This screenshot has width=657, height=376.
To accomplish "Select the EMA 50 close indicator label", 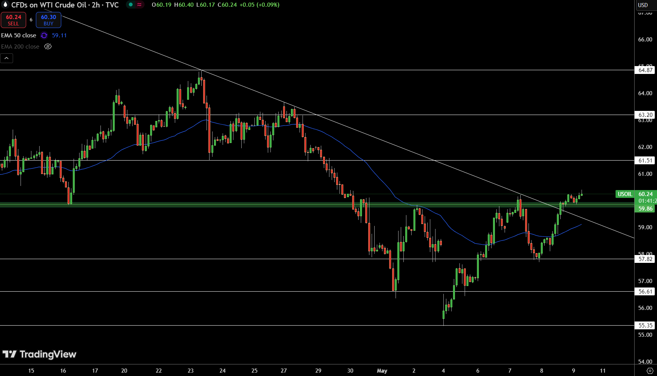I will tap(19, 35).
